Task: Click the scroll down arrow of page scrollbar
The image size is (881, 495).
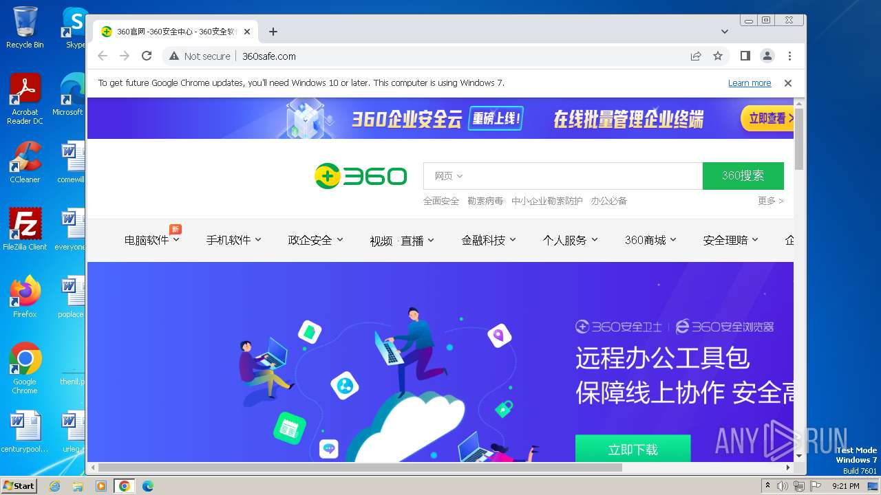Action: pyautogui.click(x=798, y=456)
